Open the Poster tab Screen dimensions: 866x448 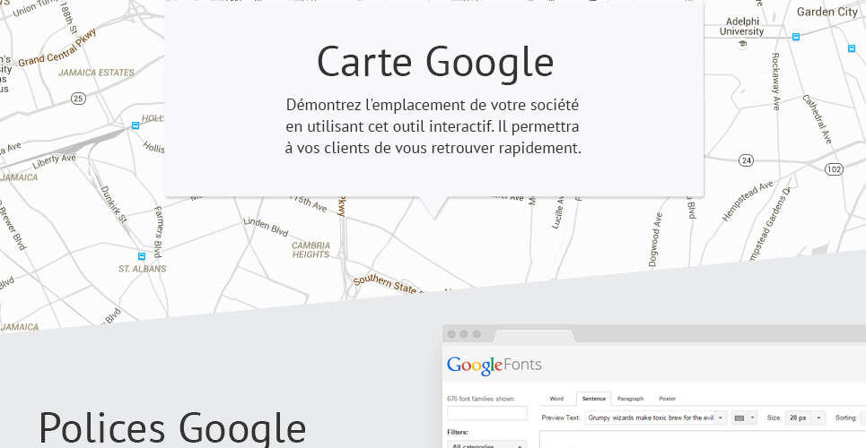pos(667,399)
